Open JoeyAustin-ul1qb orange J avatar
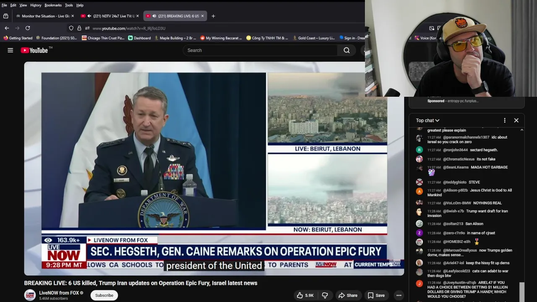This screenshot has width=537, height=302. pos(419,284)
